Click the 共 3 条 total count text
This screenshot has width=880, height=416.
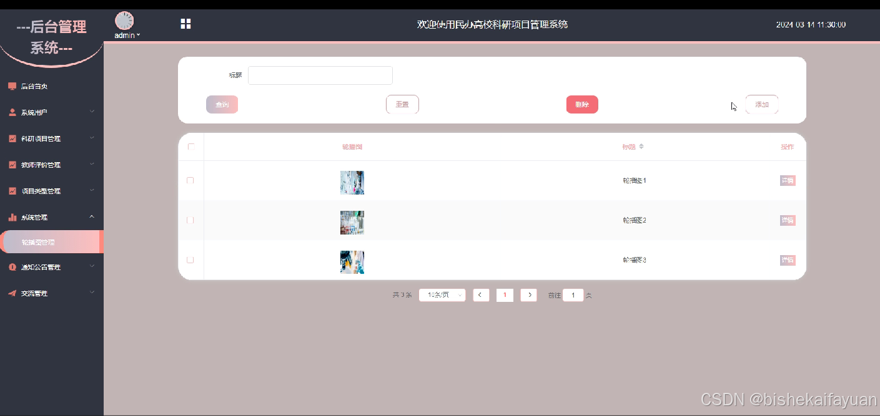(x=402, y=295)
